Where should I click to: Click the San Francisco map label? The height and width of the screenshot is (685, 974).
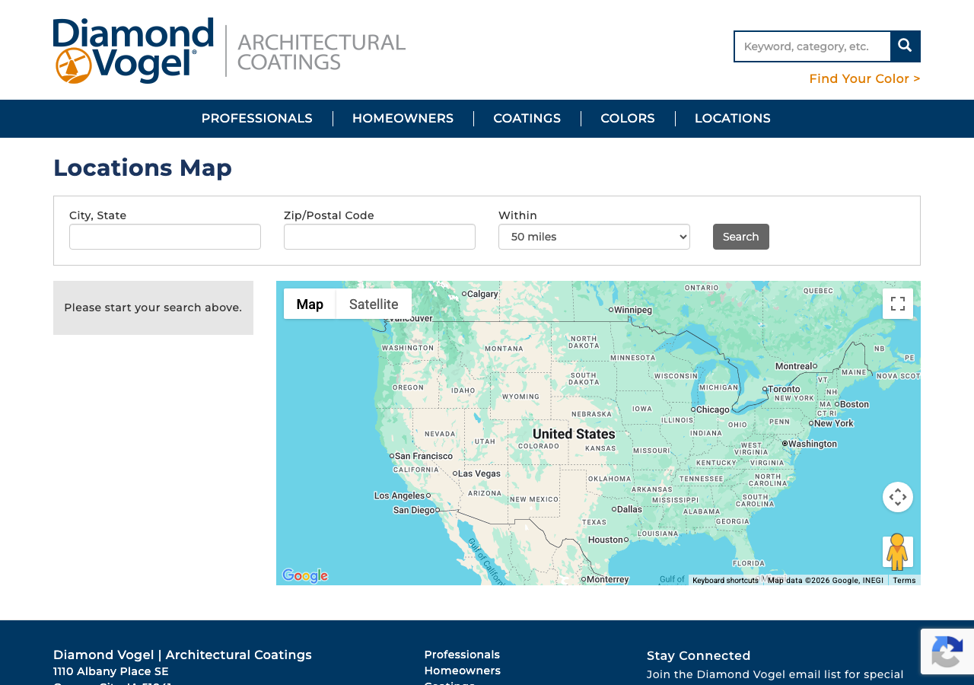(424, 456)
